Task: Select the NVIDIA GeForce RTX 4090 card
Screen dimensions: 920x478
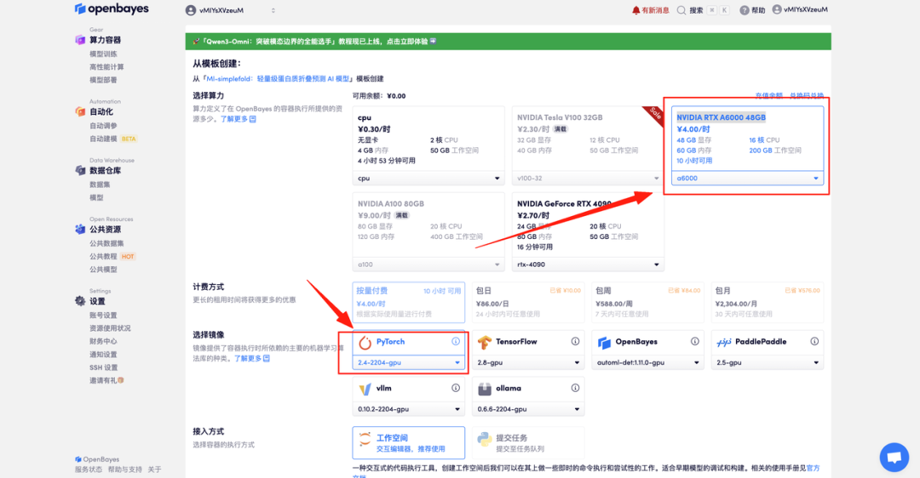Action: 588,225
